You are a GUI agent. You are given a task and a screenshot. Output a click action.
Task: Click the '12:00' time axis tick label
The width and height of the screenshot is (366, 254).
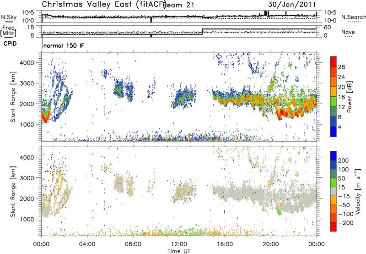point(179,244)
